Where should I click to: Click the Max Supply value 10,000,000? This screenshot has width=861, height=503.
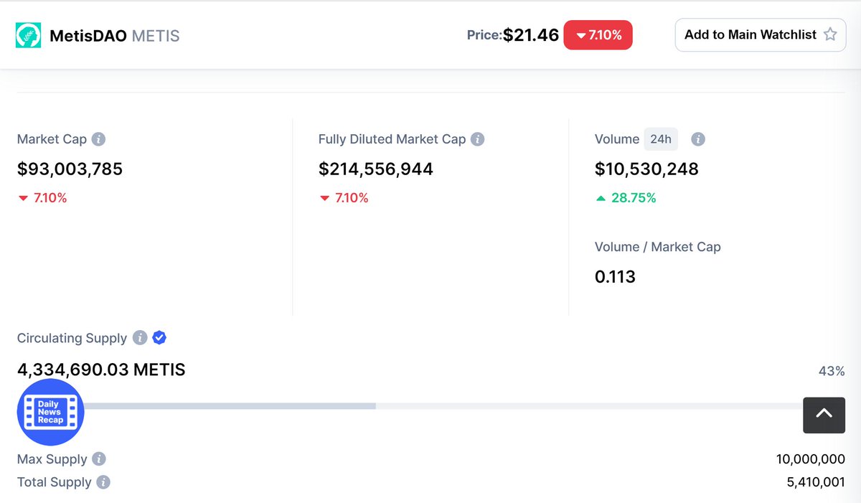(x=811, y=459)
